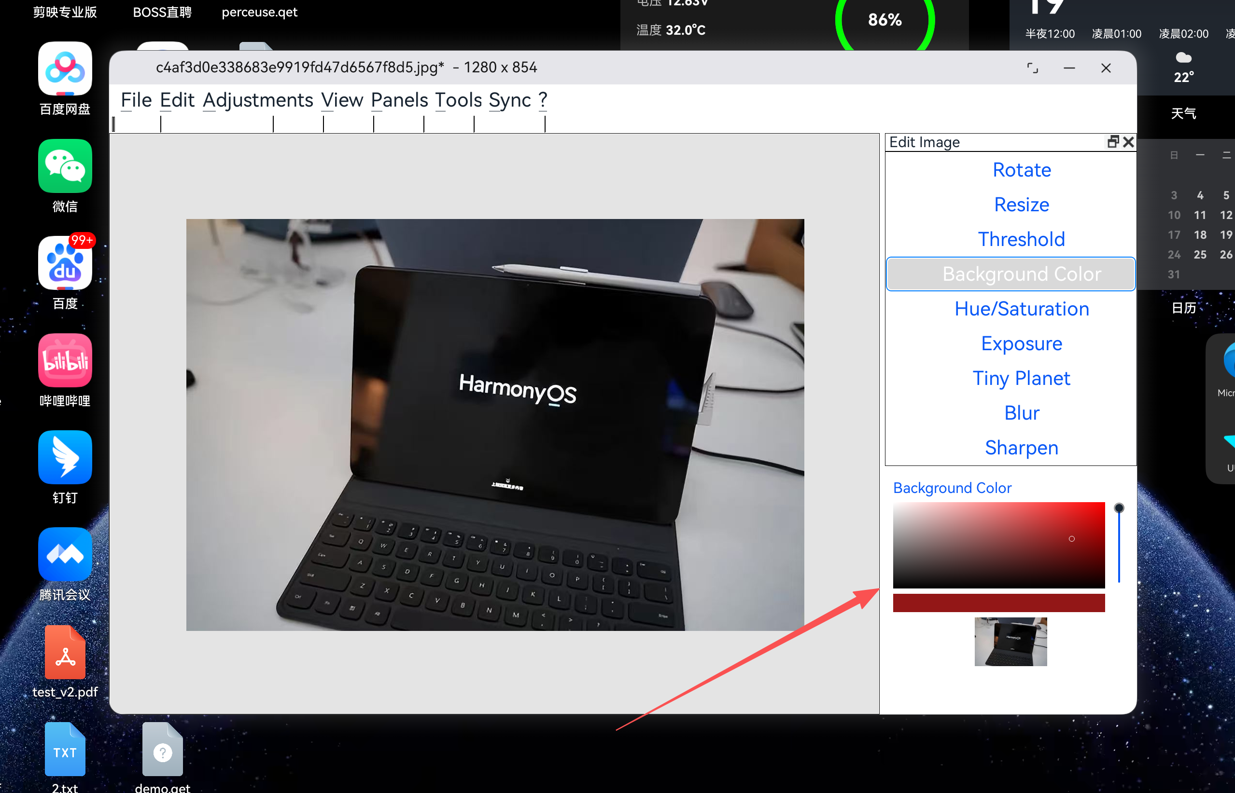The height and width of the screenshot is (793, 1235).
Task: Select the test_v2.pdf file icon
Action: pyautogui.click(x=65, y=652)
